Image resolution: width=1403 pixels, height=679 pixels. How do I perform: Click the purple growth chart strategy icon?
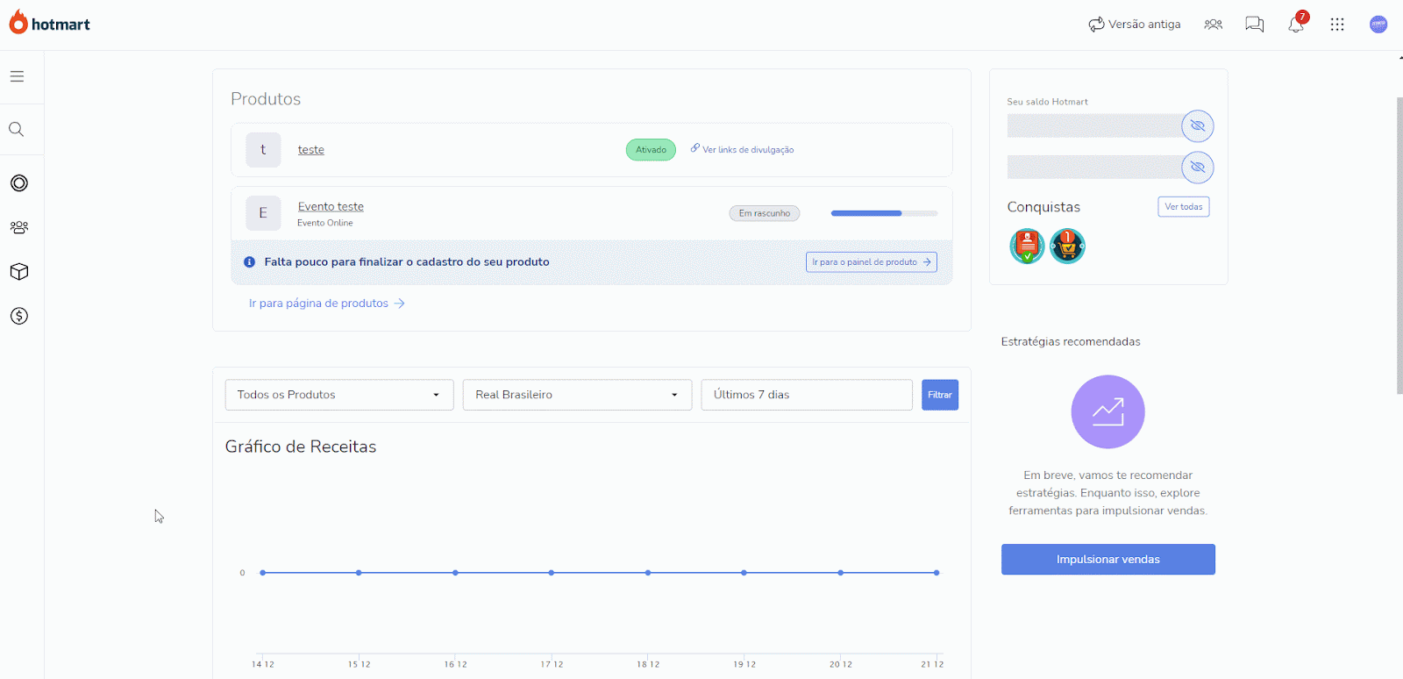(x=1108, y=412)
